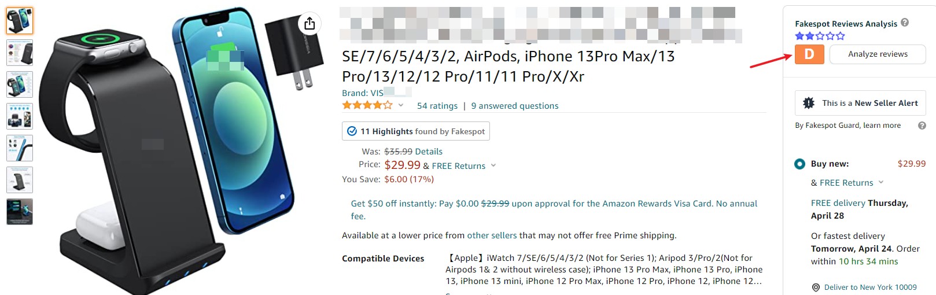Click the Fakespot two-star rating icons
Image resolution: width=936 pixels, height=295 pixels.
coord(820,36)
